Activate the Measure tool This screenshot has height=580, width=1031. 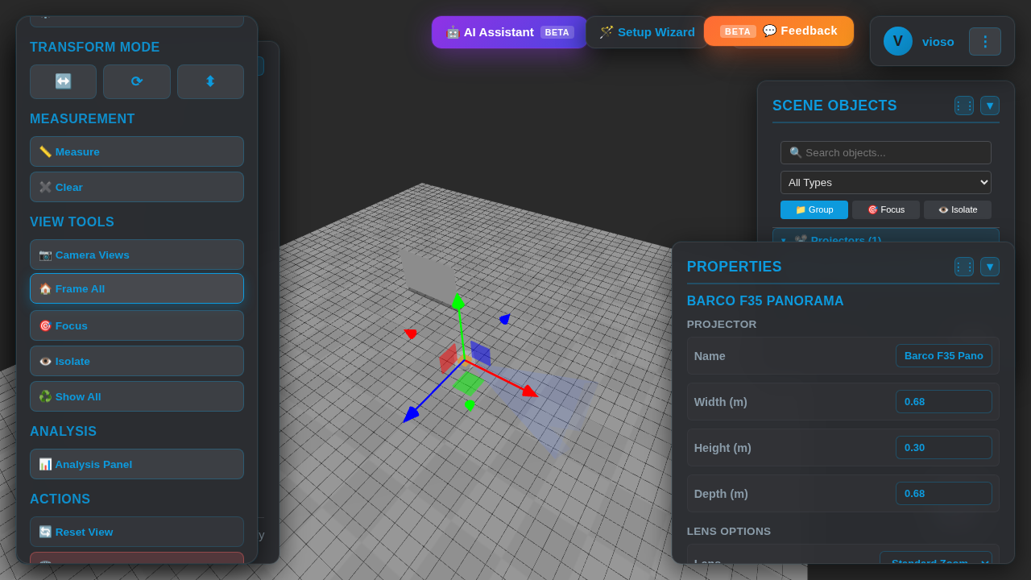click(x=136, y=151)
